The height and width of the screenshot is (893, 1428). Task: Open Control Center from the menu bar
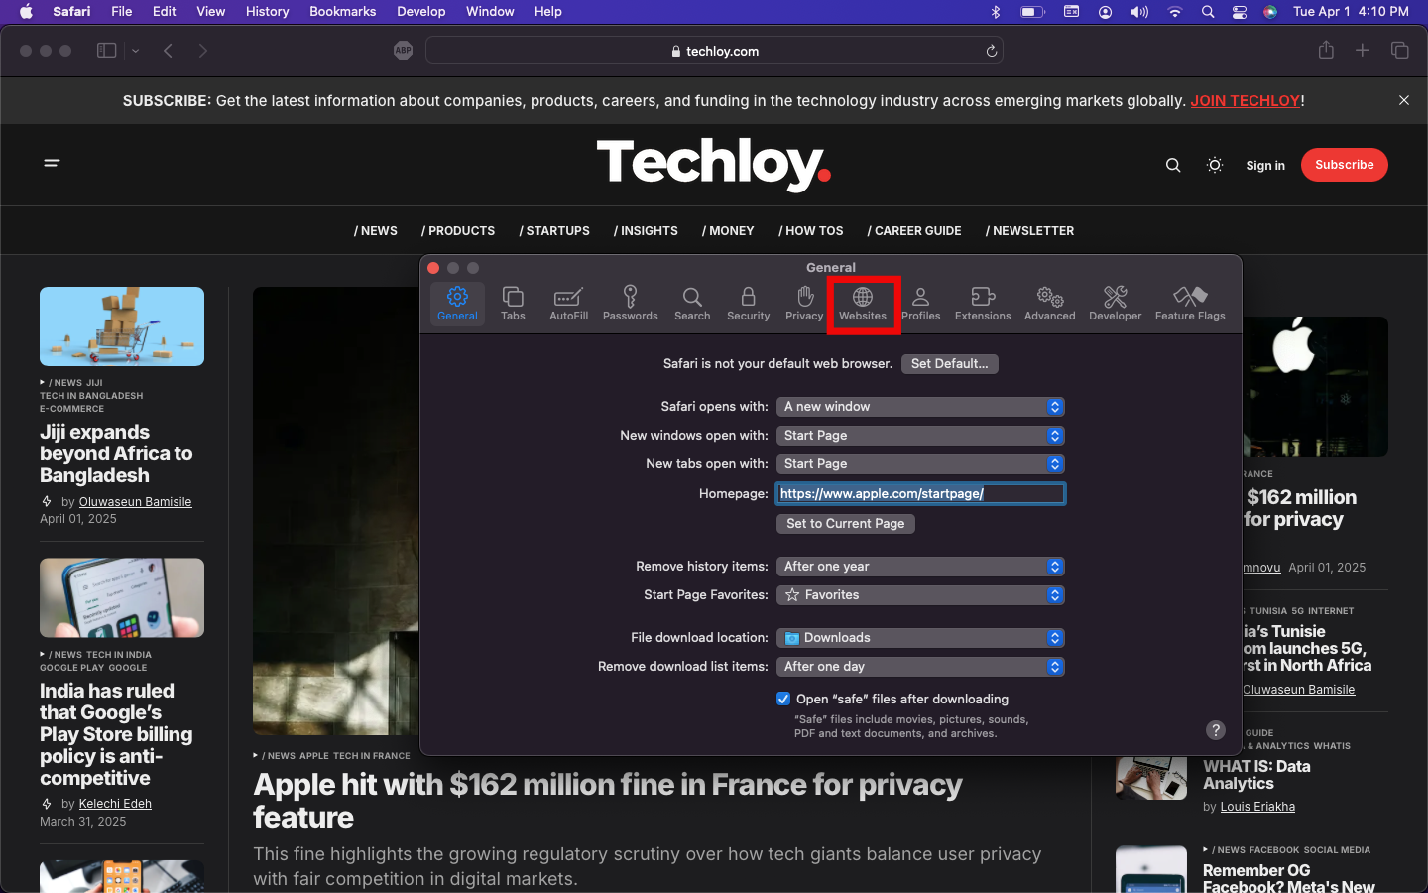(1240, 12)
